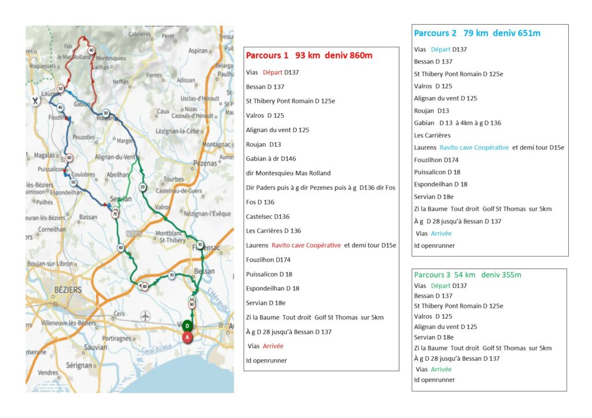Click the km 60 marker near Magalas
Viewport: 592px width, 418px height.
[x=69, y=158]
